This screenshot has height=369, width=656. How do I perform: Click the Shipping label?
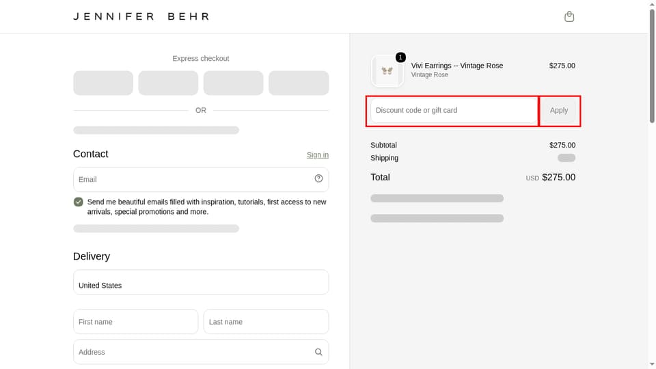385,158
